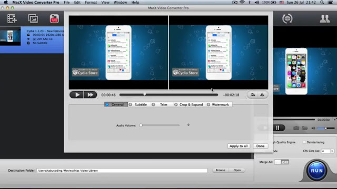Viewport: 337px width, 189px height.
Task: Click the left original video preview pane
Action: (118, 52)
